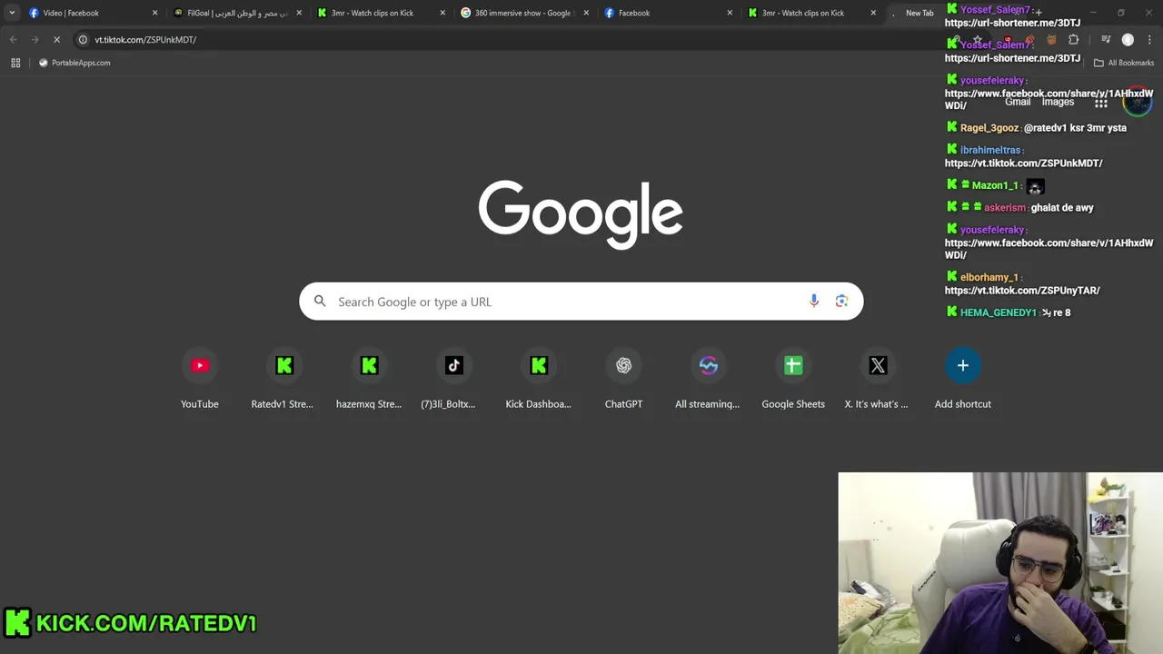Close the 360 immersive show tab

click(586, 13)
